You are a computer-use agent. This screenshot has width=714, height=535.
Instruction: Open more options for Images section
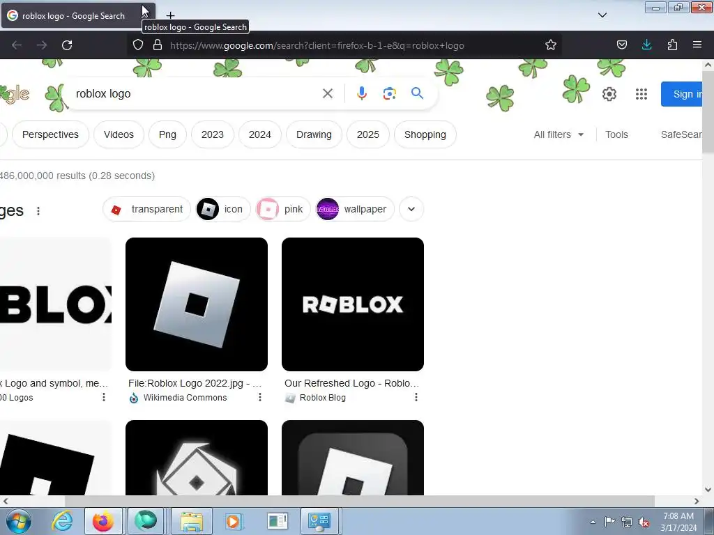pyautogui.click(x=38, y=211)
